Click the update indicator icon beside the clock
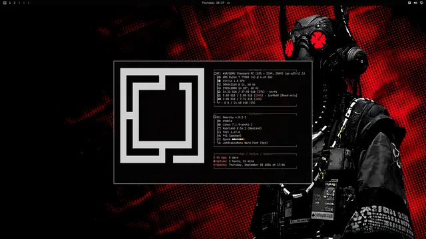The width and height of the screenshot is (426, 239). click(228, 3)
